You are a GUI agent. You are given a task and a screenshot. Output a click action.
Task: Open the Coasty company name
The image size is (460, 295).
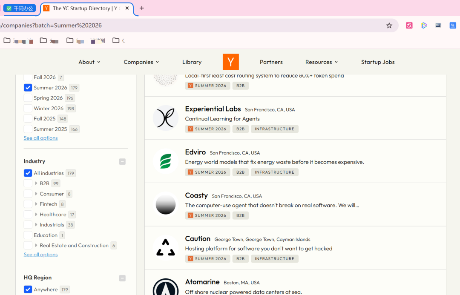point(196,195)
